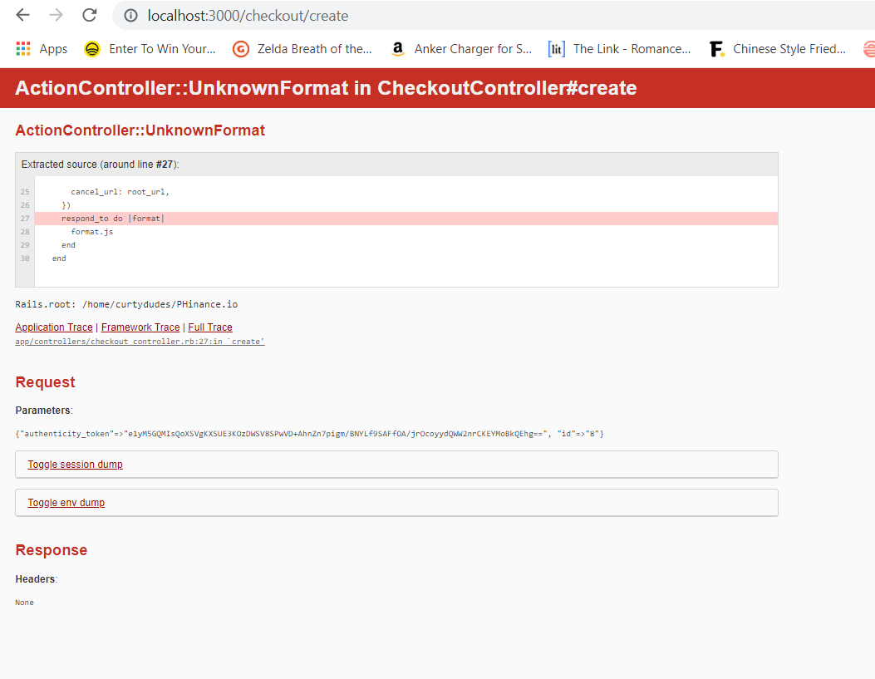Open the Apps grid icon in bookmarks bar
Screen dimensions: 875x679
tap(22, 48)
